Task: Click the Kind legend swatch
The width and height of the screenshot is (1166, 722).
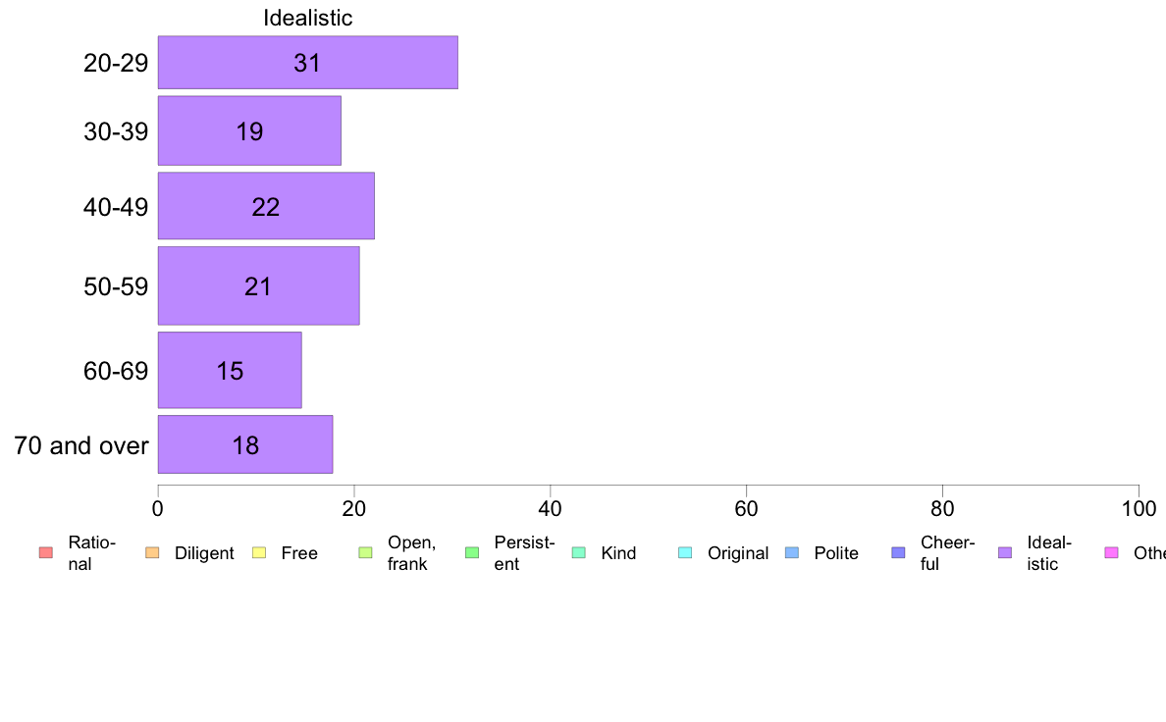Action: (x=578, y=552)
